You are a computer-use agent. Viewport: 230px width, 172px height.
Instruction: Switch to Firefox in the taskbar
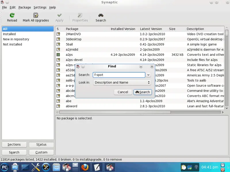(85, 167)
